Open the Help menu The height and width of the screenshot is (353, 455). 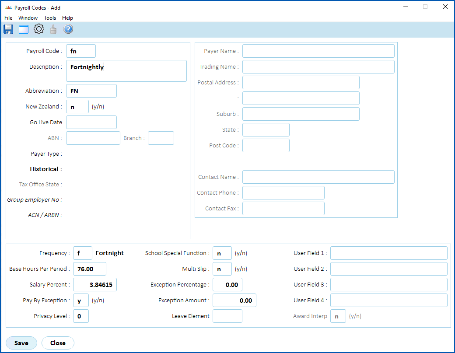coord(68,17)
